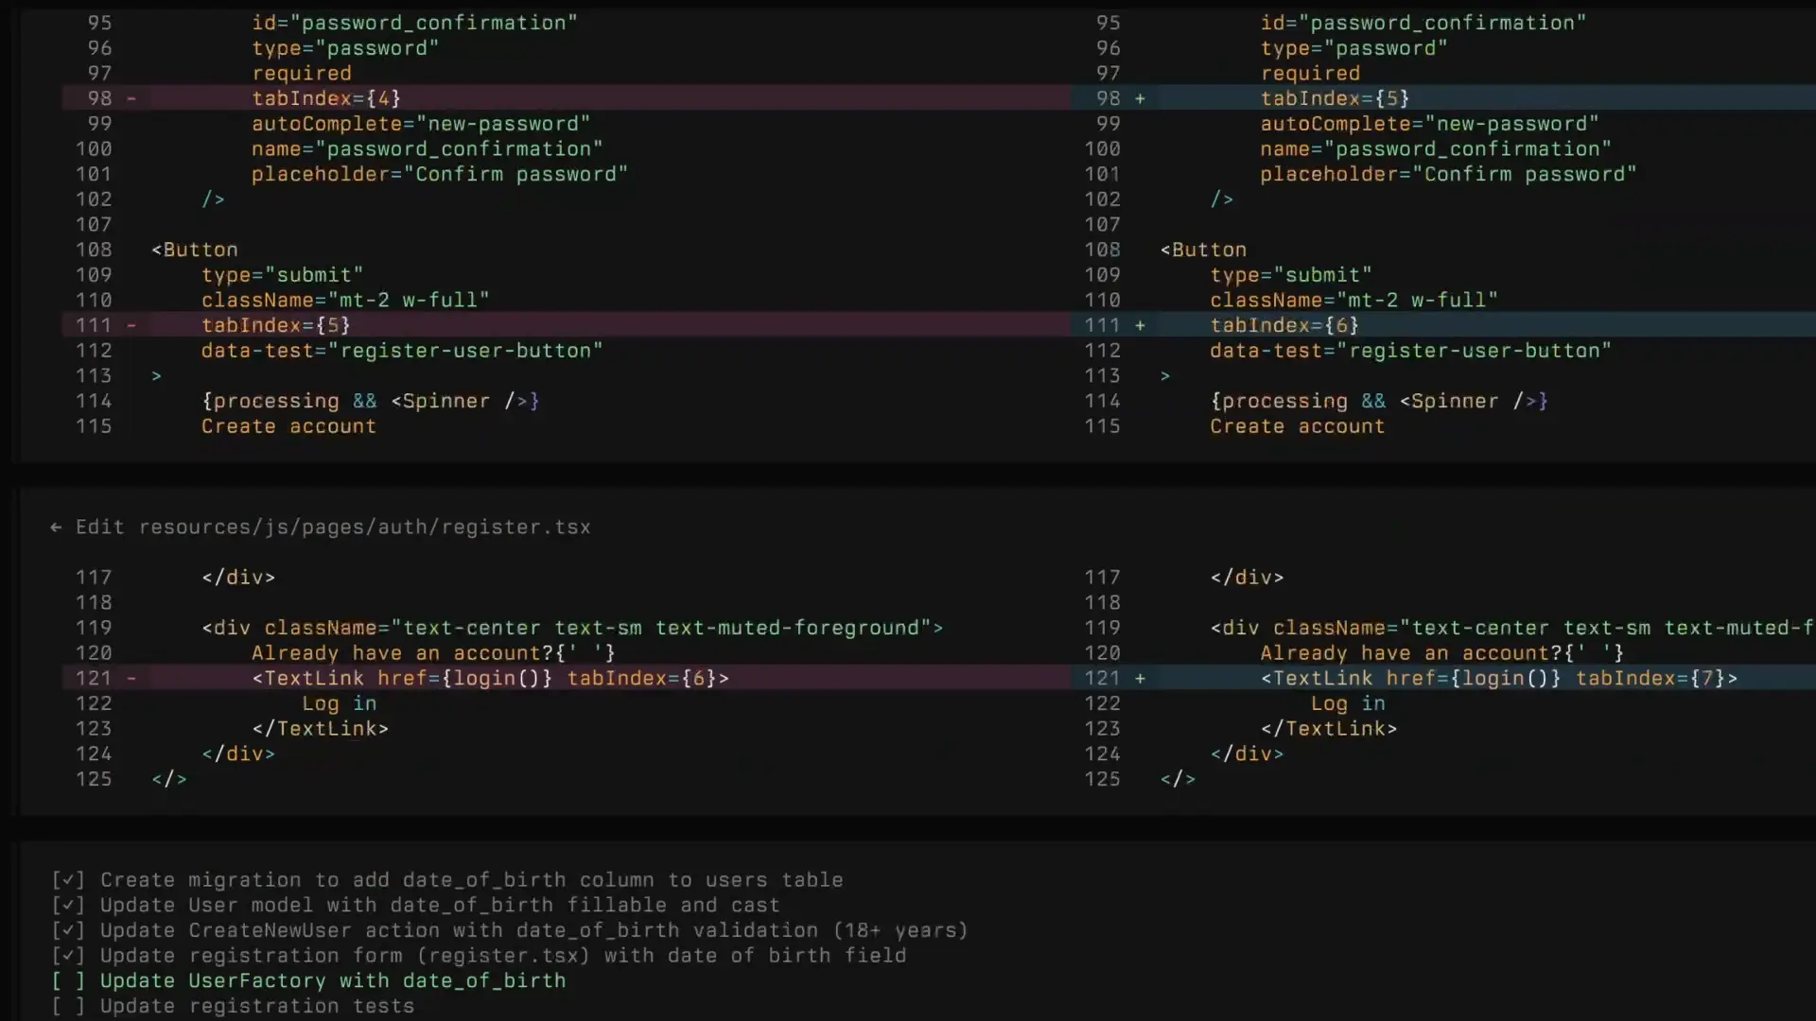Select removed line tabIndex={5} in left pane

(276, 325)
